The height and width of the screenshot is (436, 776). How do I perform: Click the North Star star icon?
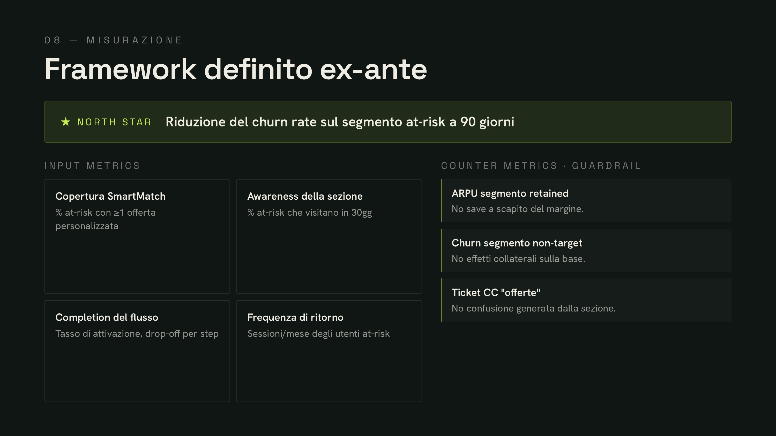click(66, 122)
